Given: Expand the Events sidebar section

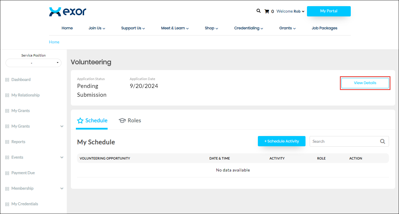Looking at the screenshot, I should [x=62, y=157].
